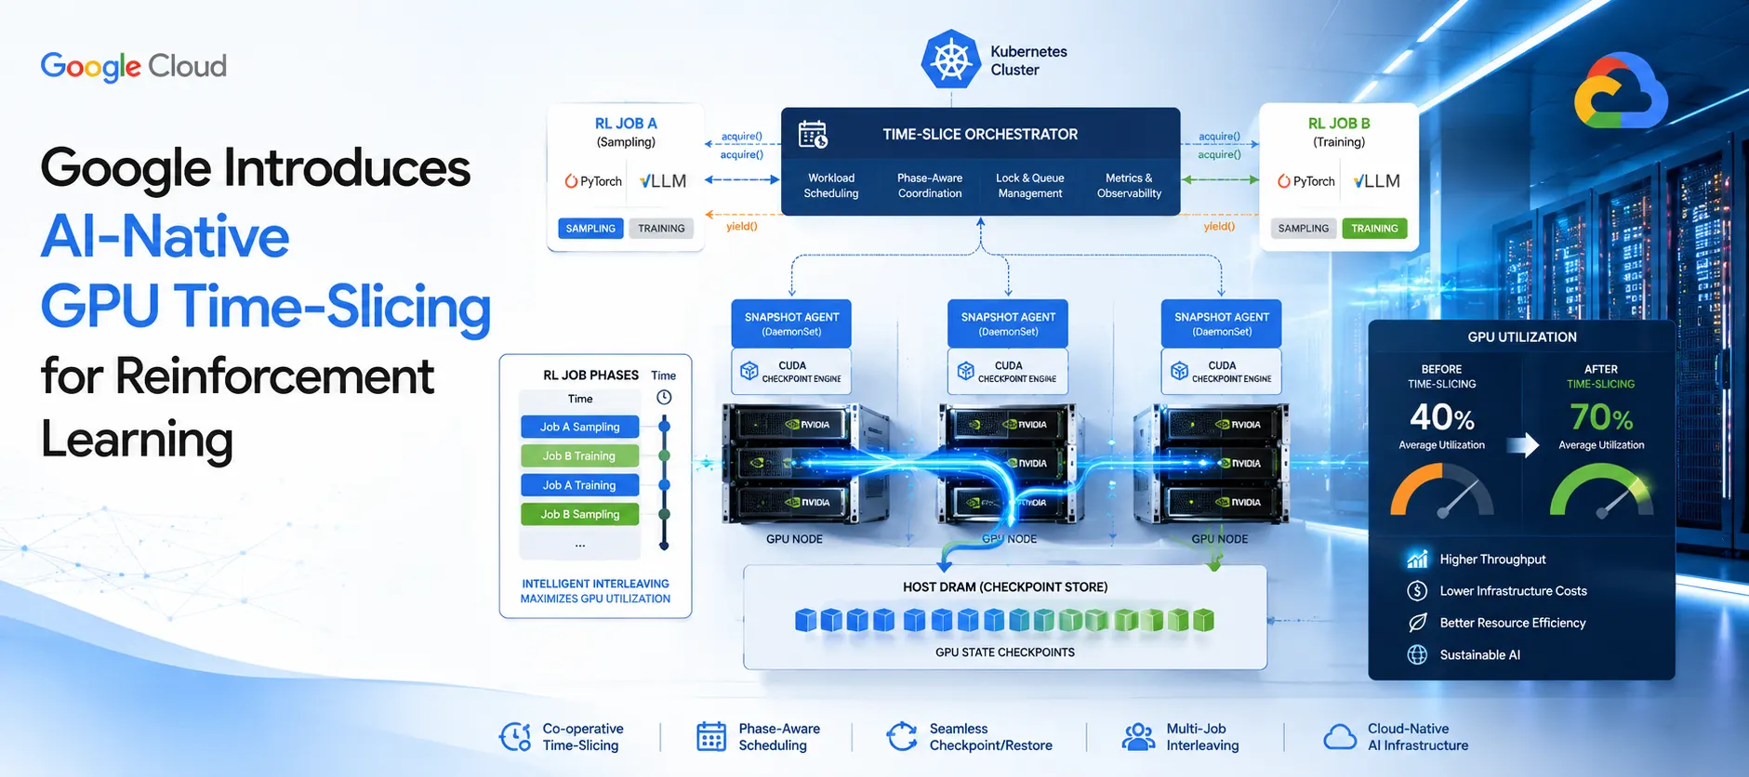The width and height of the screenshot is (1749, 777).
Task: Click the Time-Slice Orchestrator calendar icon
Action: click(x=813, y=134)
